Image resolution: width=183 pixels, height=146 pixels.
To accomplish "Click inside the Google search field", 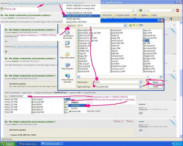I will coord(157,11).
